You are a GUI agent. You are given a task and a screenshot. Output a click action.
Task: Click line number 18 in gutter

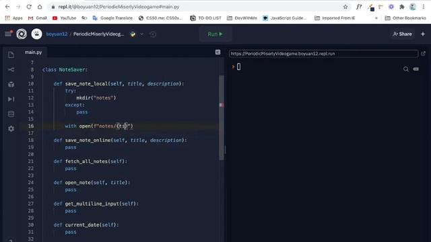[x=31, y=140]
